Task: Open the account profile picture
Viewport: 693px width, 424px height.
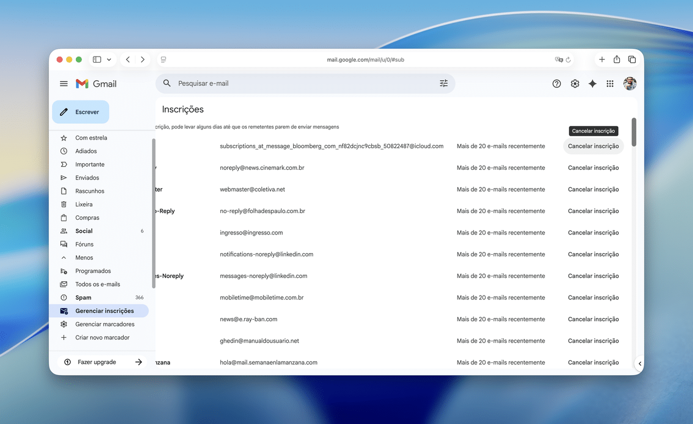Action: [630, 83]
